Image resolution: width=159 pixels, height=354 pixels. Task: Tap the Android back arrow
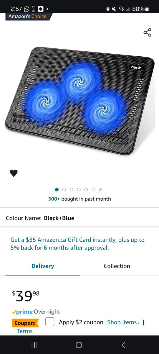124,345
